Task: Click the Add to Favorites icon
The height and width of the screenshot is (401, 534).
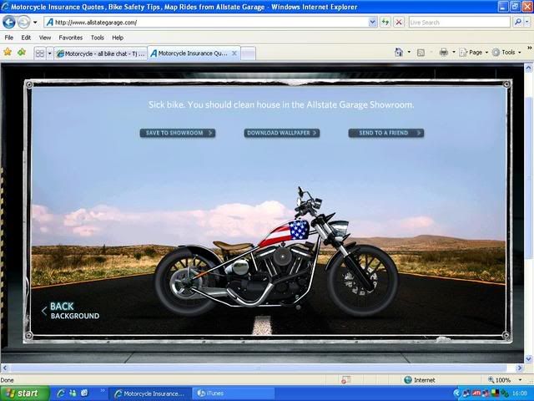Action: [21, 52]
